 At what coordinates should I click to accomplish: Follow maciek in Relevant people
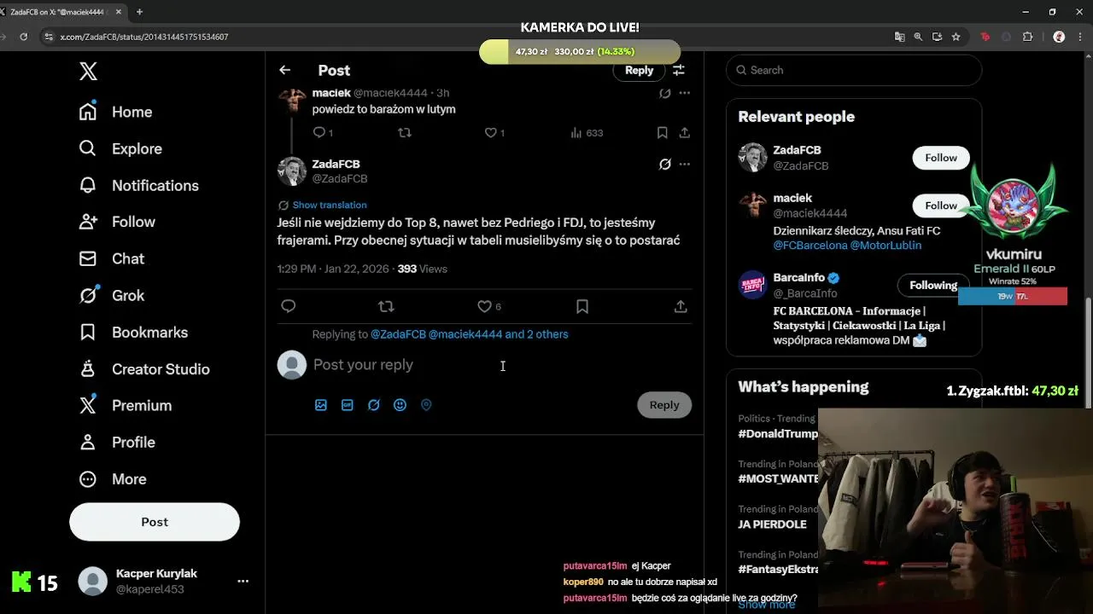click(941, 206)
